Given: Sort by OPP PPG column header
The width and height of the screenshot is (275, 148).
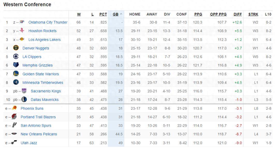Looking at the screenshot, I should 218,14.
